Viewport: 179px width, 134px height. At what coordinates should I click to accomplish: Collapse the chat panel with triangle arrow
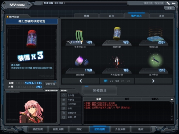tap(172, 99)
